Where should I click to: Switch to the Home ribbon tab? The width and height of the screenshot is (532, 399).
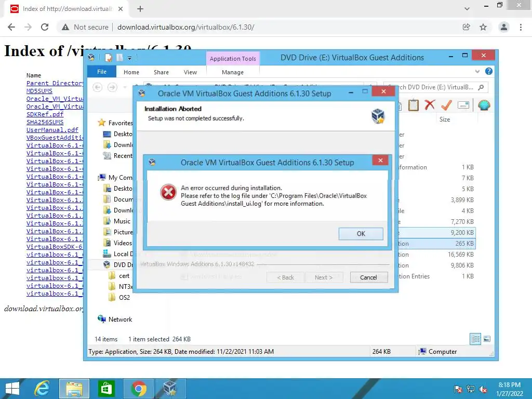[131, 72]
